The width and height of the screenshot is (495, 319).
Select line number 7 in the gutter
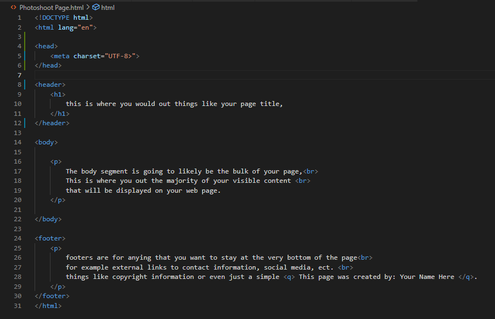(20, 75)
